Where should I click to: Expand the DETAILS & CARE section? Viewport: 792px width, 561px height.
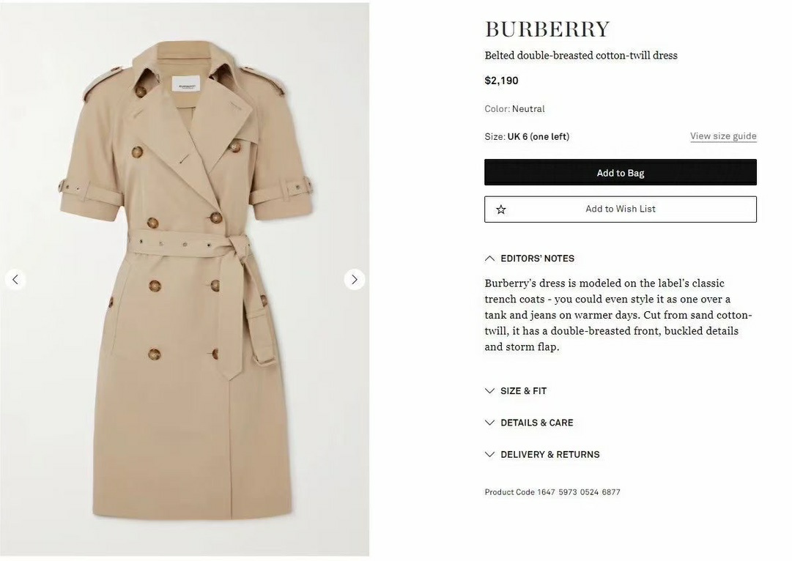coord(537,423)
